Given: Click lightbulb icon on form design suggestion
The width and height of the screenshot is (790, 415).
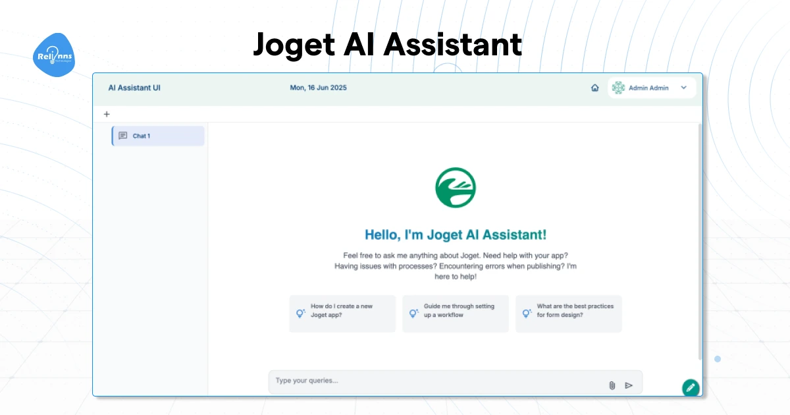Looking at the screenshot, I should pyautogui.click(x=527, y=314).
